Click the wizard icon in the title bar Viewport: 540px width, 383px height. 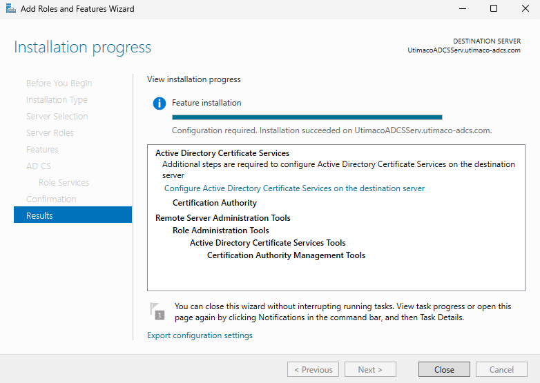(10, 9)
